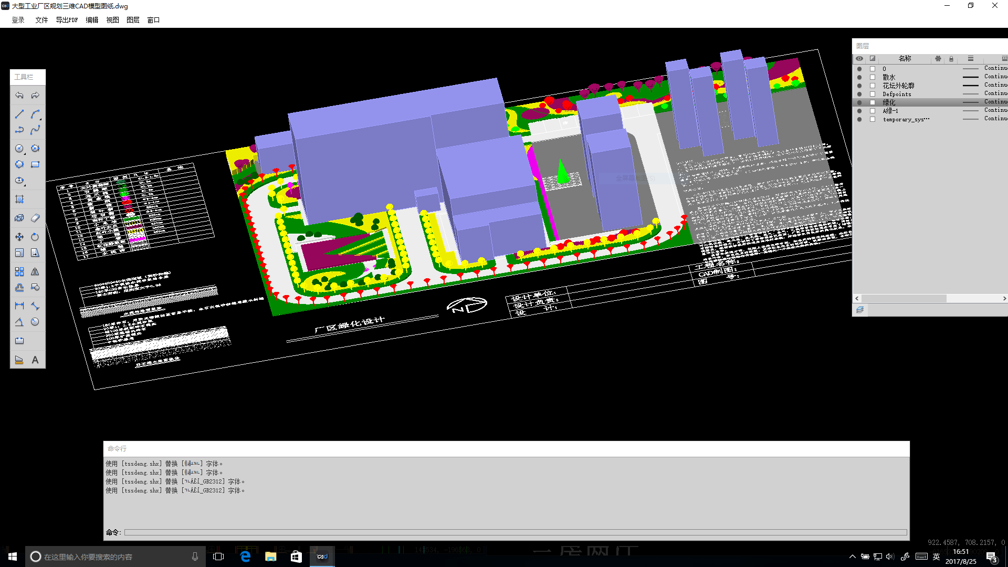Click the layer stack icon below layers list
Image resolution: width=1008 pixels, height=567 pixels.
860,310
